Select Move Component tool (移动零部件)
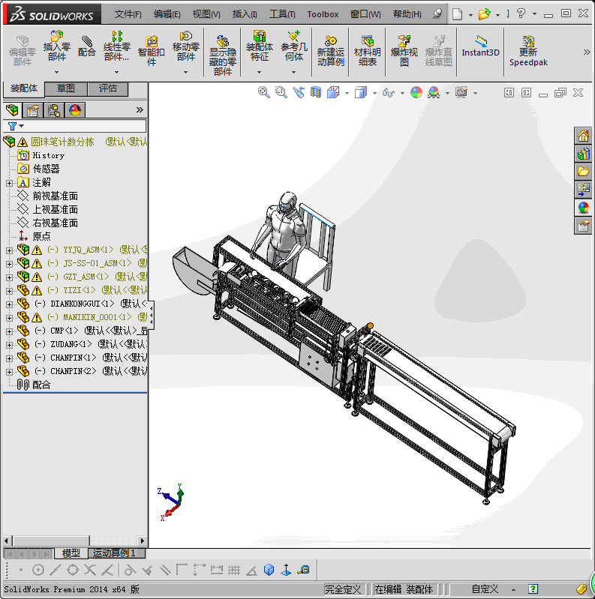 coord(186,46)
